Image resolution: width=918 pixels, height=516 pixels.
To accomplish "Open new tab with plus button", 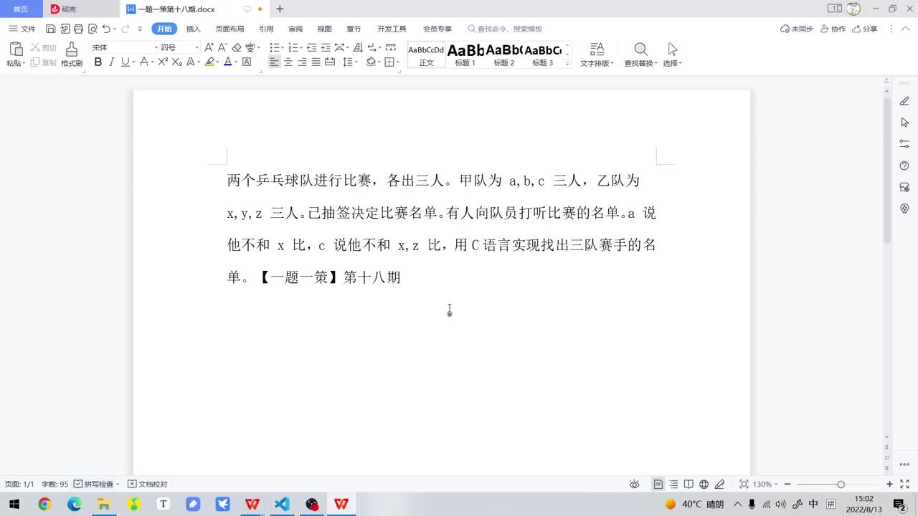I will tap(280, 9).
